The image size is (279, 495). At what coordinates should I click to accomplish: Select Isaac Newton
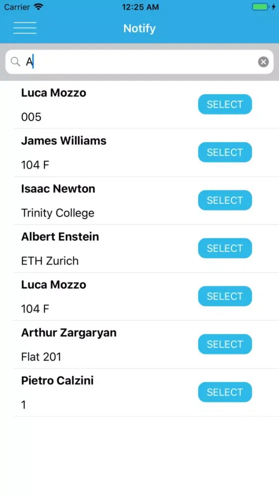click(x=225, y=200)
